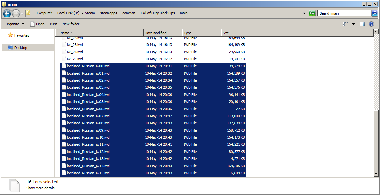Select Local Disk (D:) breadcrumb
The width and height of the screenshot is (380, 195).
tap(68, 13)
